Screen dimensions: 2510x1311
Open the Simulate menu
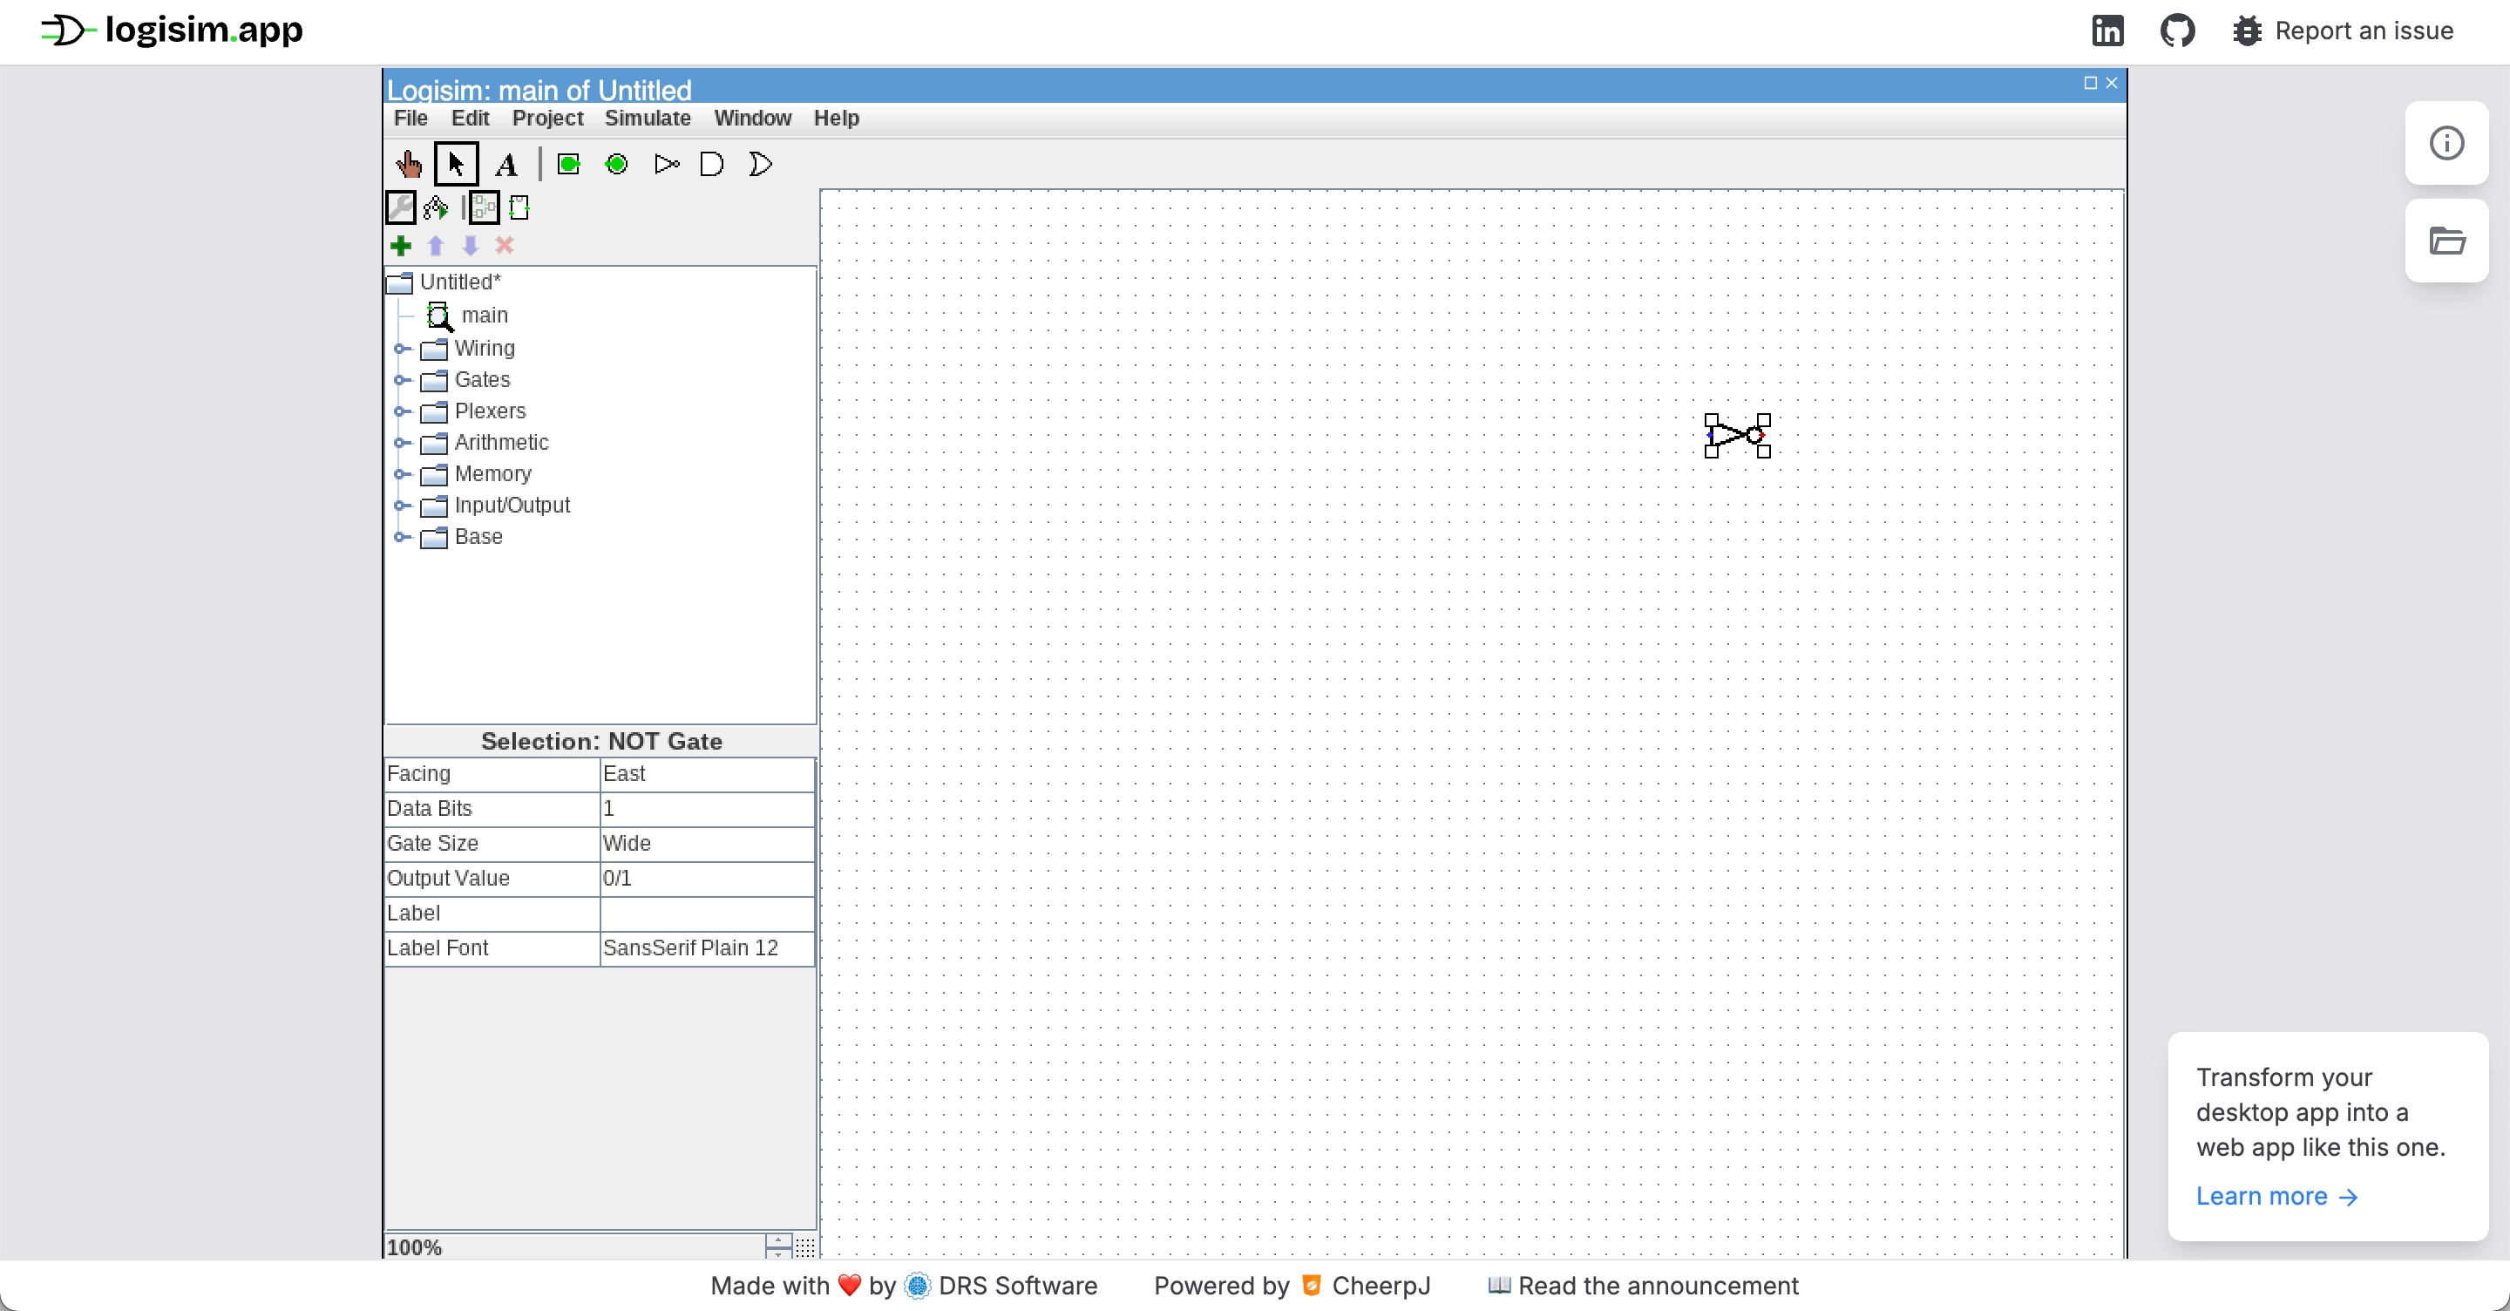pos(647,118)
